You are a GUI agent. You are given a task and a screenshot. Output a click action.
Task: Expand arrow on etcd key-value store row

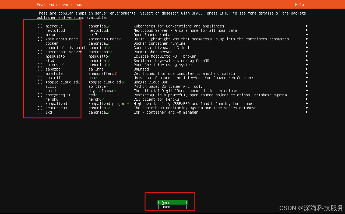[307, 61]
